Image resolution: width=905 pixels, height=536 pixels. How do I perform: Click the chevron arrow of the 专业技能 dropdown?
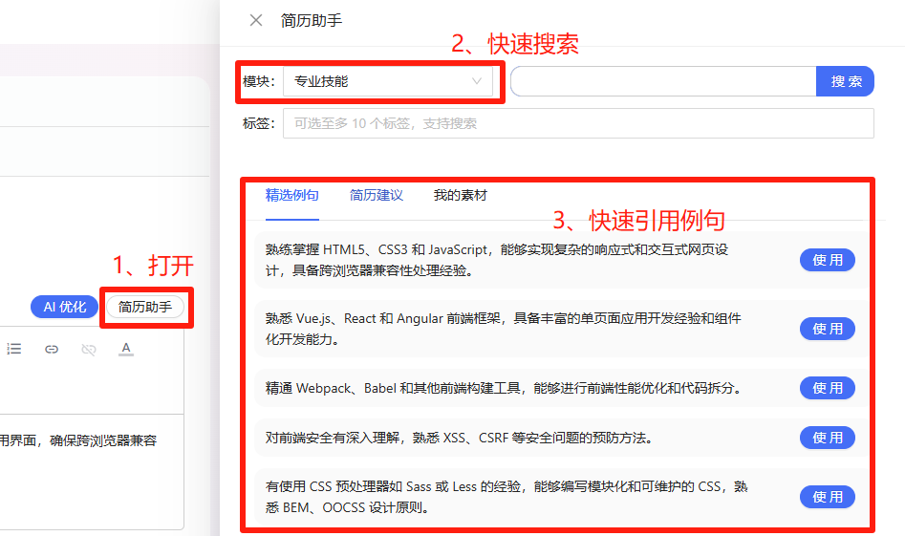point(477,81)
